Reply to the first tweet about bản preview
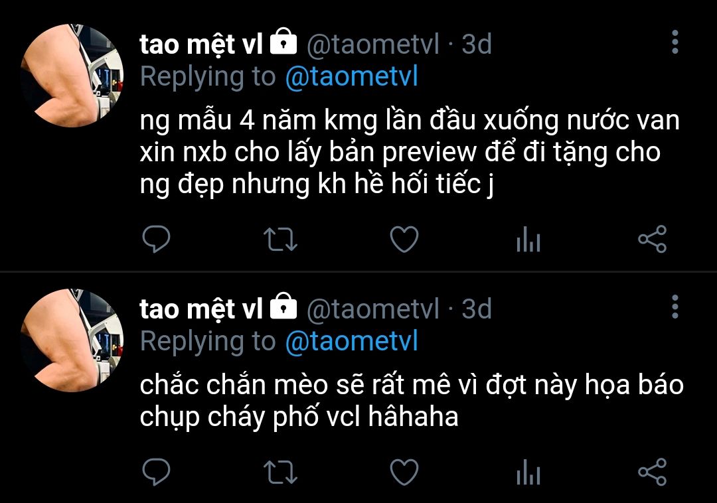 tap(156, 239)
